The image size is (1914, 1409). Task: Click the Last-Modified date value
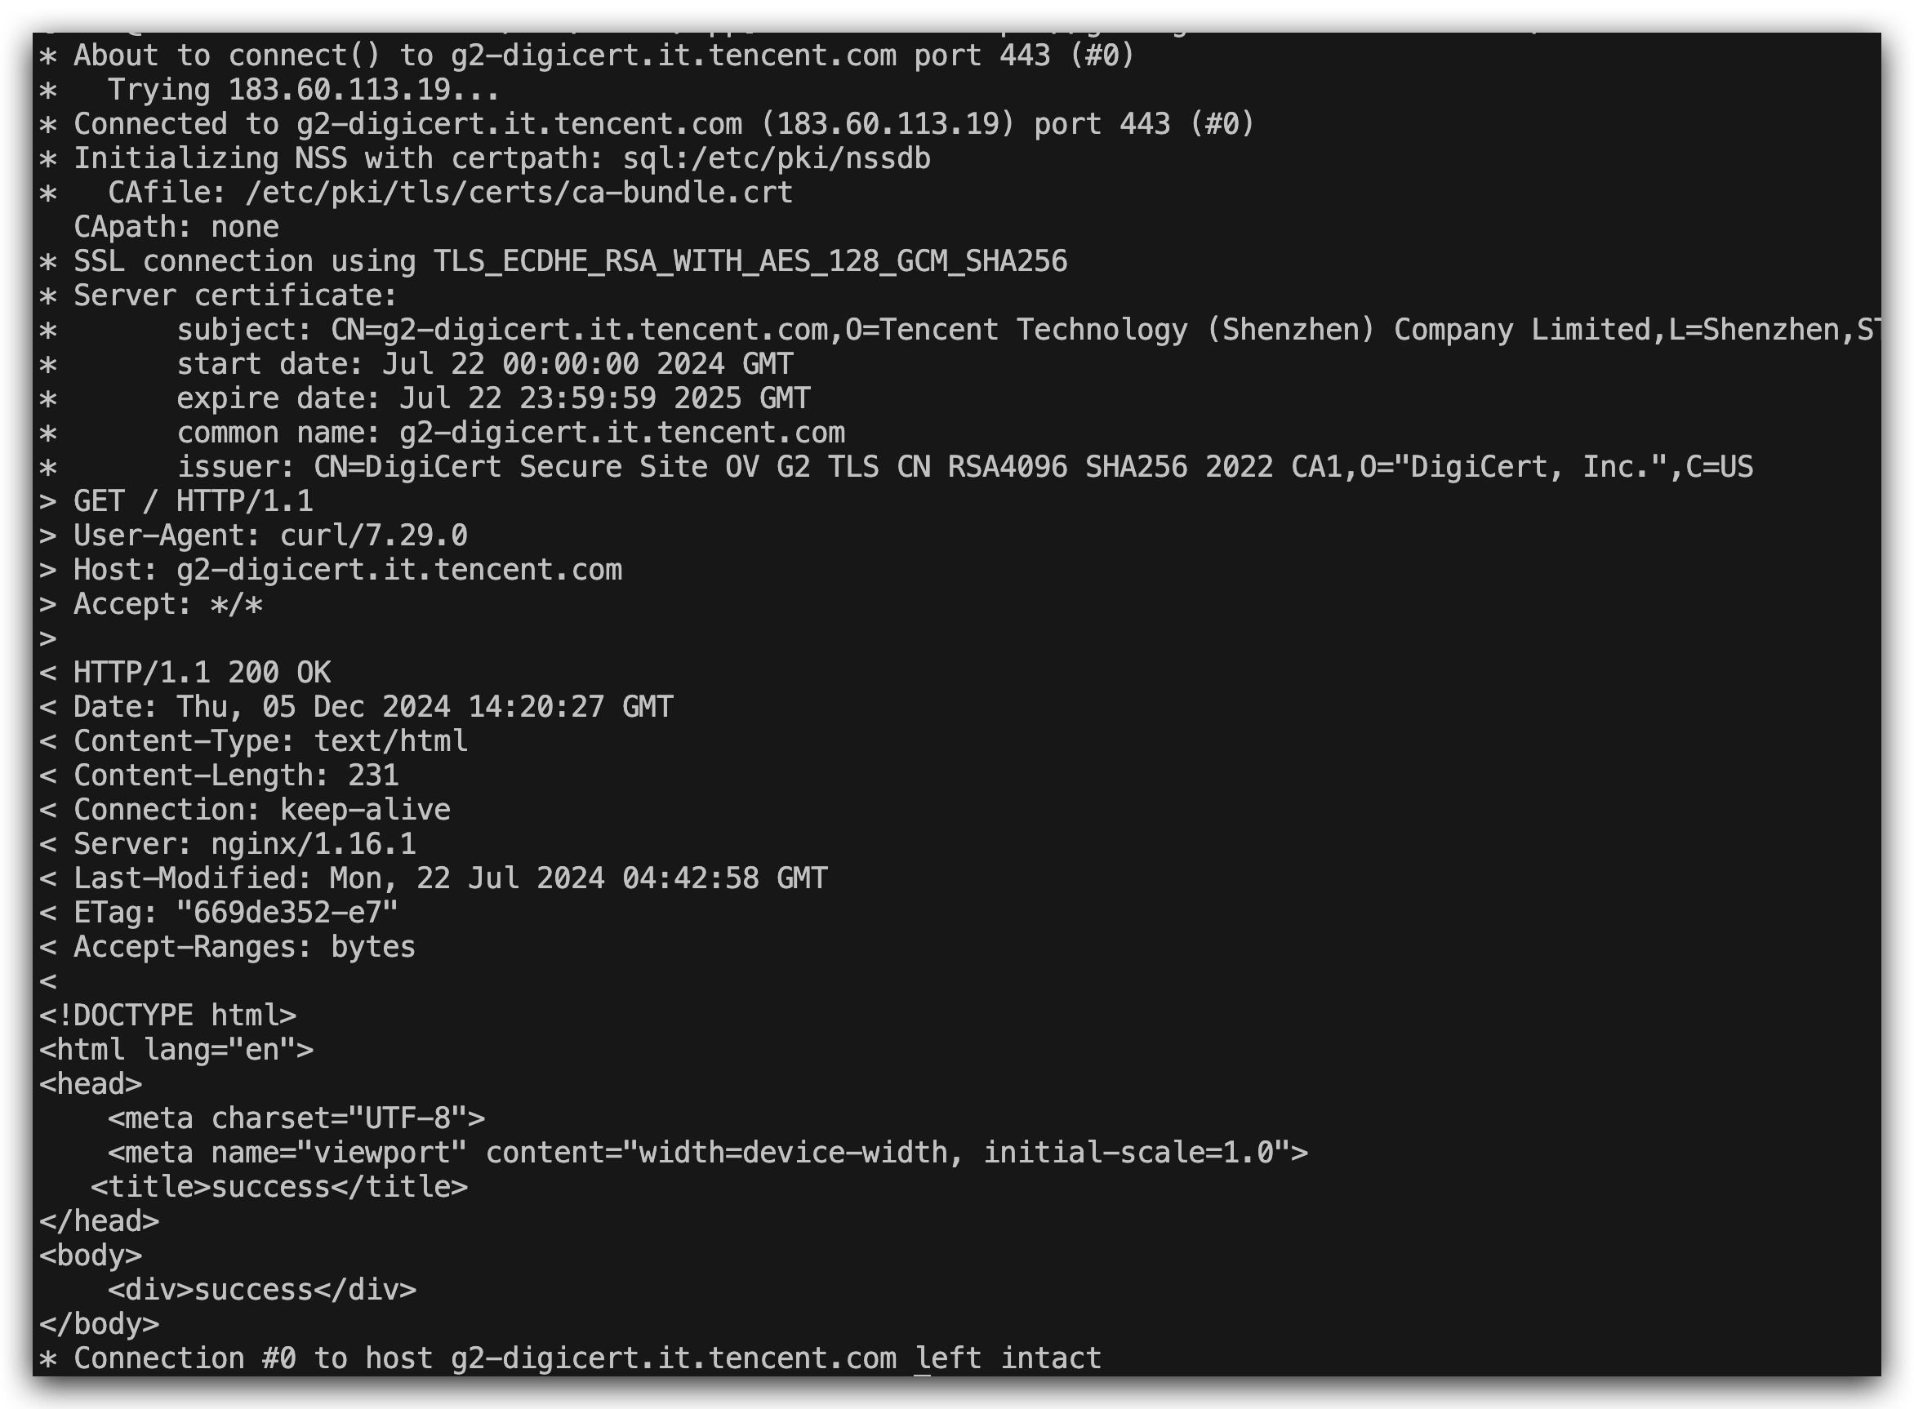[x=578, y=878]
